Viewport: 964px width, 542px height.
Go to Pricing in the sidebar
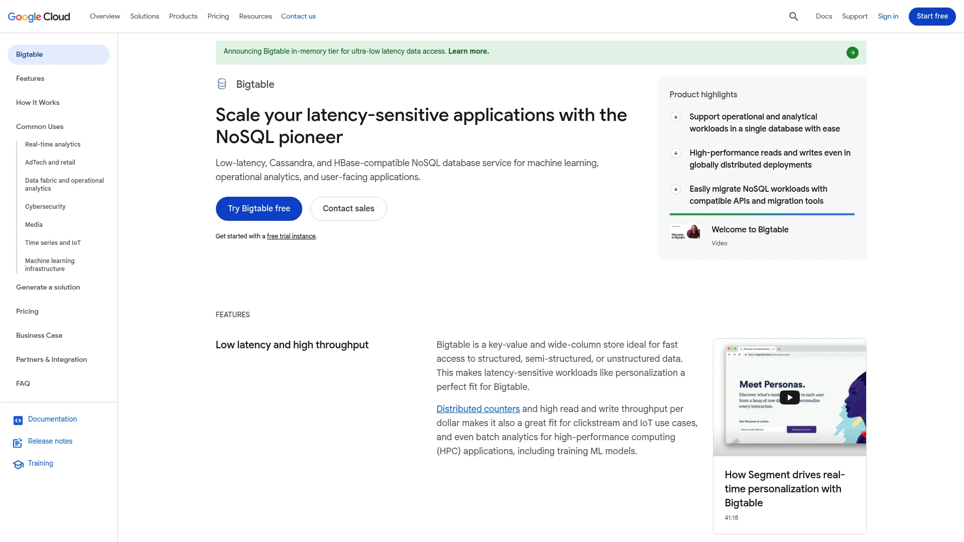27,312
